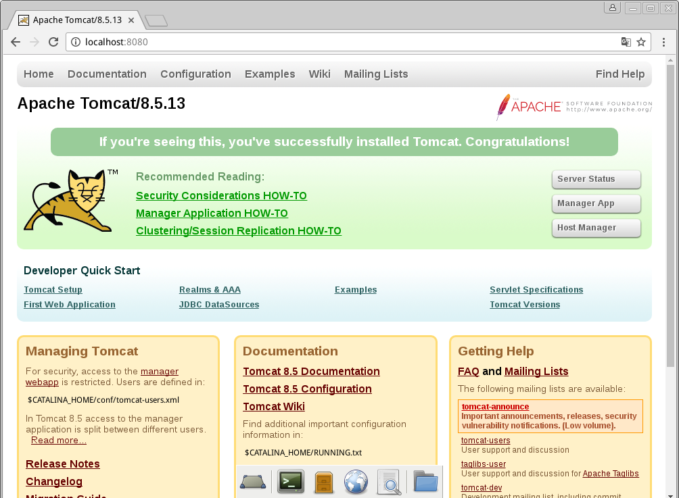Image resolution: width=679 pixels, height=498 pixels.
Task: Open the Tomcat Wiki link
Action: point(274,407)
